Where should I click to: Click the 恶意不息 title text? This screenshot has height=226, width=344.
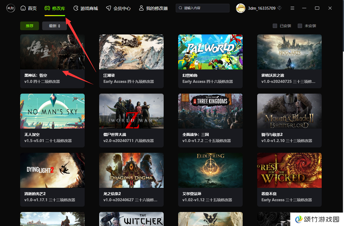[269, 194]
